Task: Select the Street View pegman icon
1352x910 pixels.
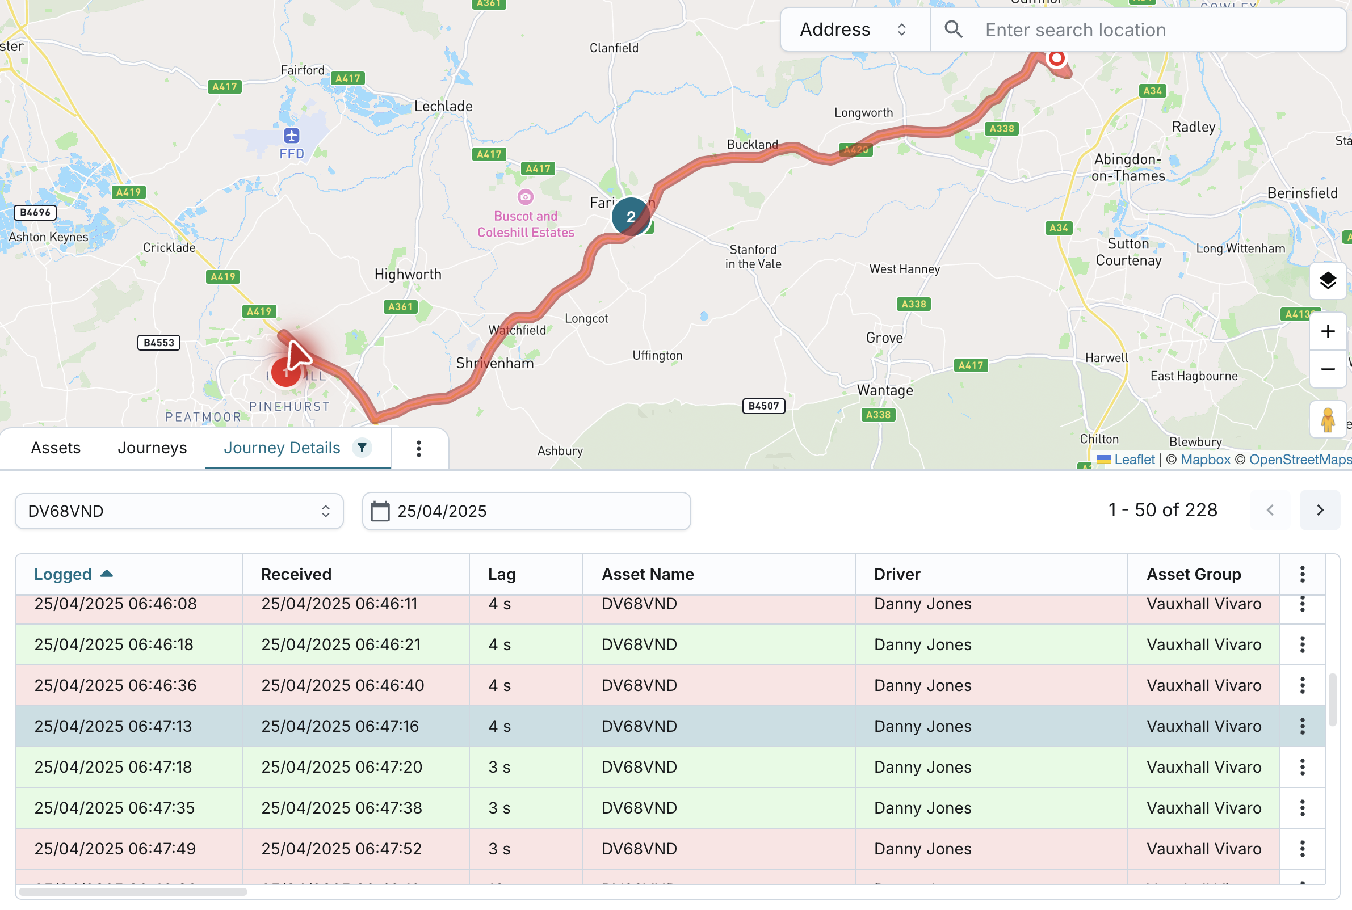Action: coord(1327,420)
